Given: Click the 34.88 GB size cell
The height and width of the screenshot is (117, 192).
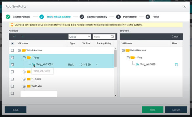Looking at the screenshot, I should tap(86, 65).
